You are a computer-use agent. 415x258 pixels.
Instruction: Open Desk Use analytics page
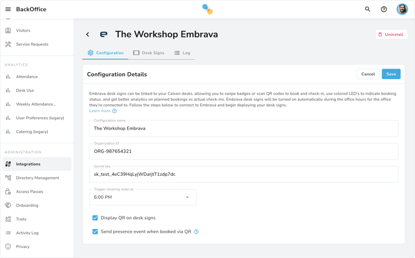point(37,90)
